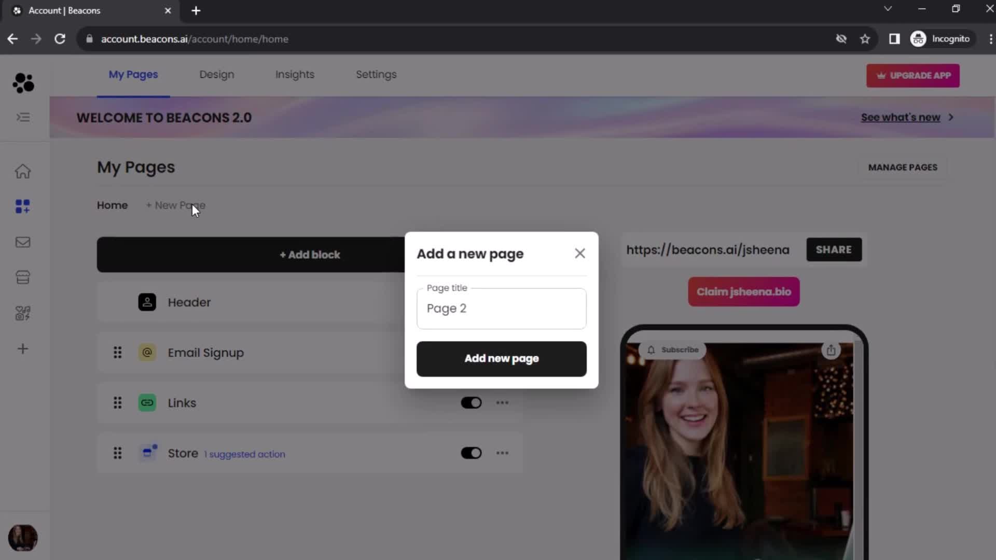Click the site lock icon in address bar
This screenshot has height=560, width=996.
tap(89, 39)
